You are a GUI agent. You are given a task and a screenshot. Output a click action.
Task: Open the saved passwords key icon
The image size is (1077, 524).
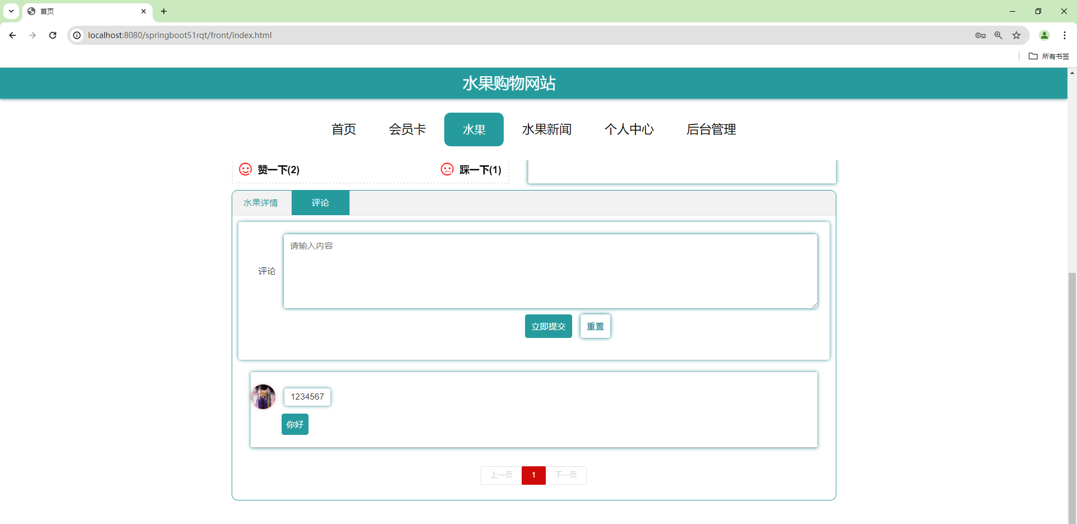(981, 35)
